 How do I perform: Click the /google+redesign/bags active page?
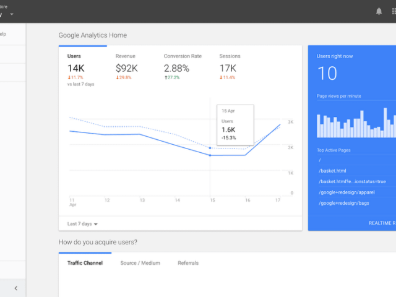coord(344,203)
